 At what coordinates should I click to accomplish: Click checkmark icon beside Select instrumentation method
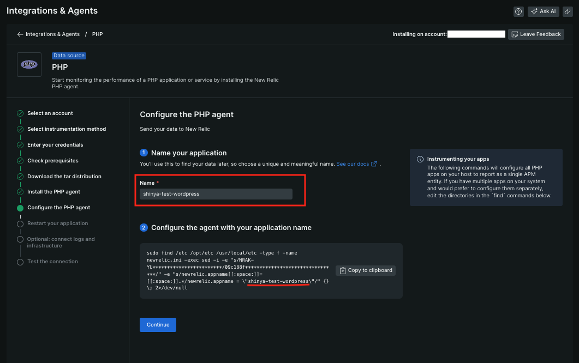pyautogui.click(x=20, y=129)
